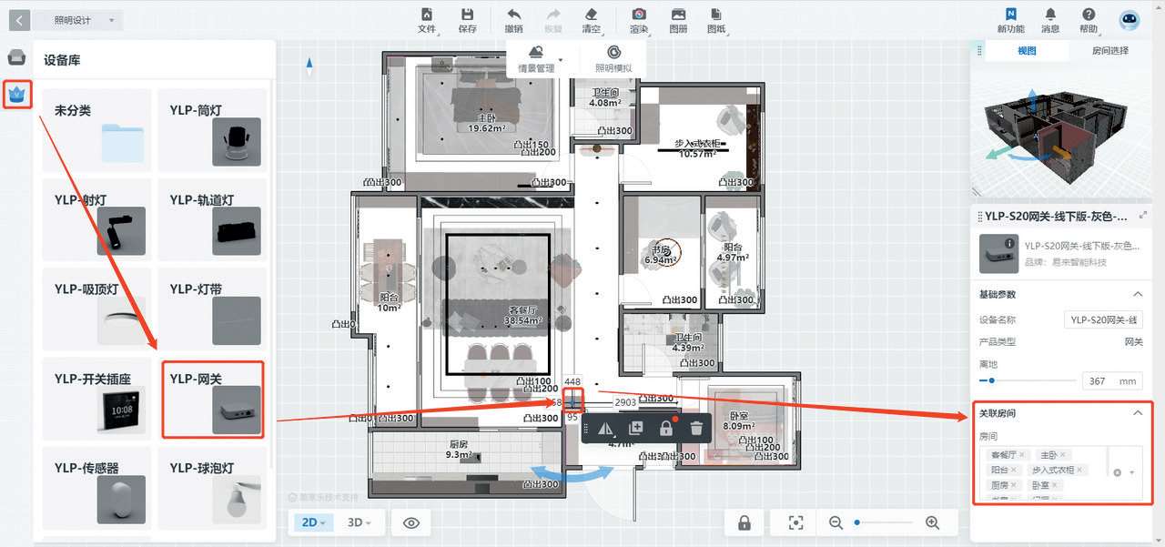1165x547 pixels.
Task: Open the YLP-网关 device category
Action: 213,400
